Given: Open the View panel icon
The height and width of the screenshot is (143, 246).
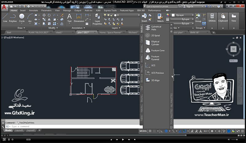Looking at the screenshot, I should (234, 17).
